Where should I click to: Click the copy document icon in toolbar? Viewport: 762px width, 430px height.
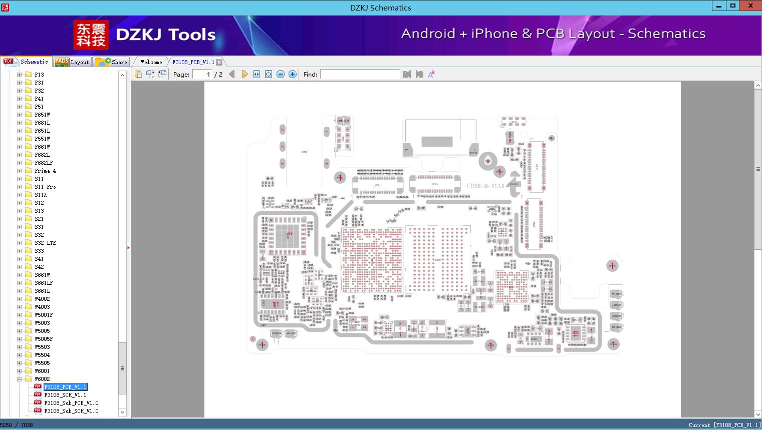pos(138,74)
